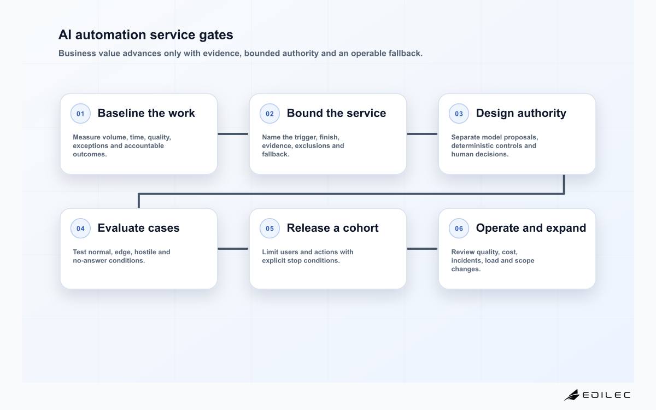Select the Release a cohort heading
The height and width of the screenshot is (410, 656).
tap(332, 228)
